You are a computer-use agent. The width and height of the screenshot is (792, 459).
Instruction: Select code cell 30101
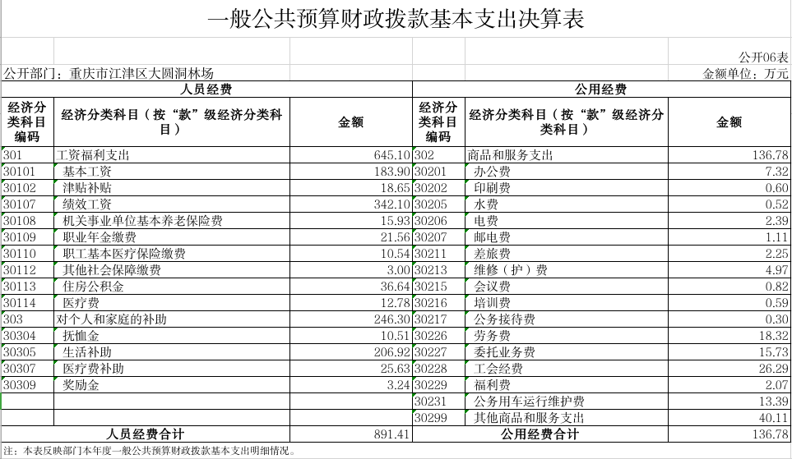tap(27, 172)
